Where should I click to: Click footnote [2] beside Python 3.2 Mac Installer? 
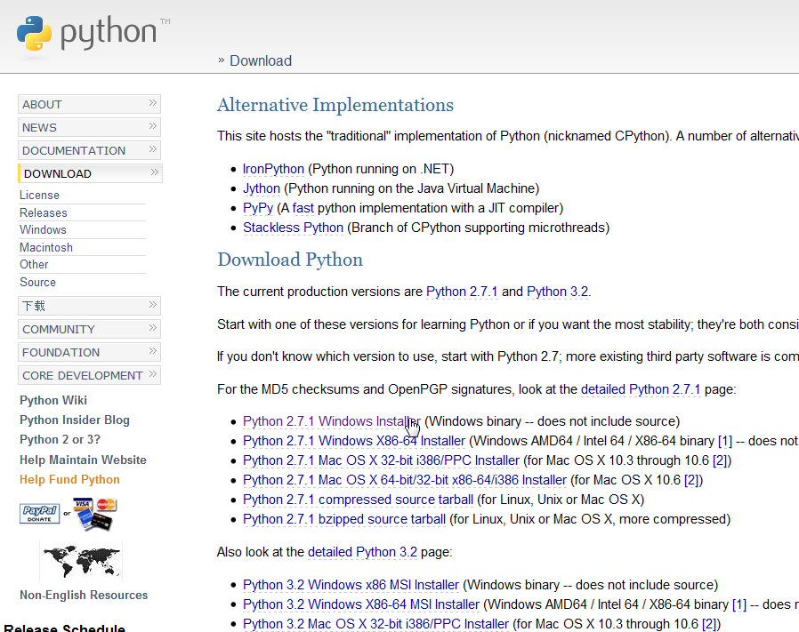(x=709, y=624)
